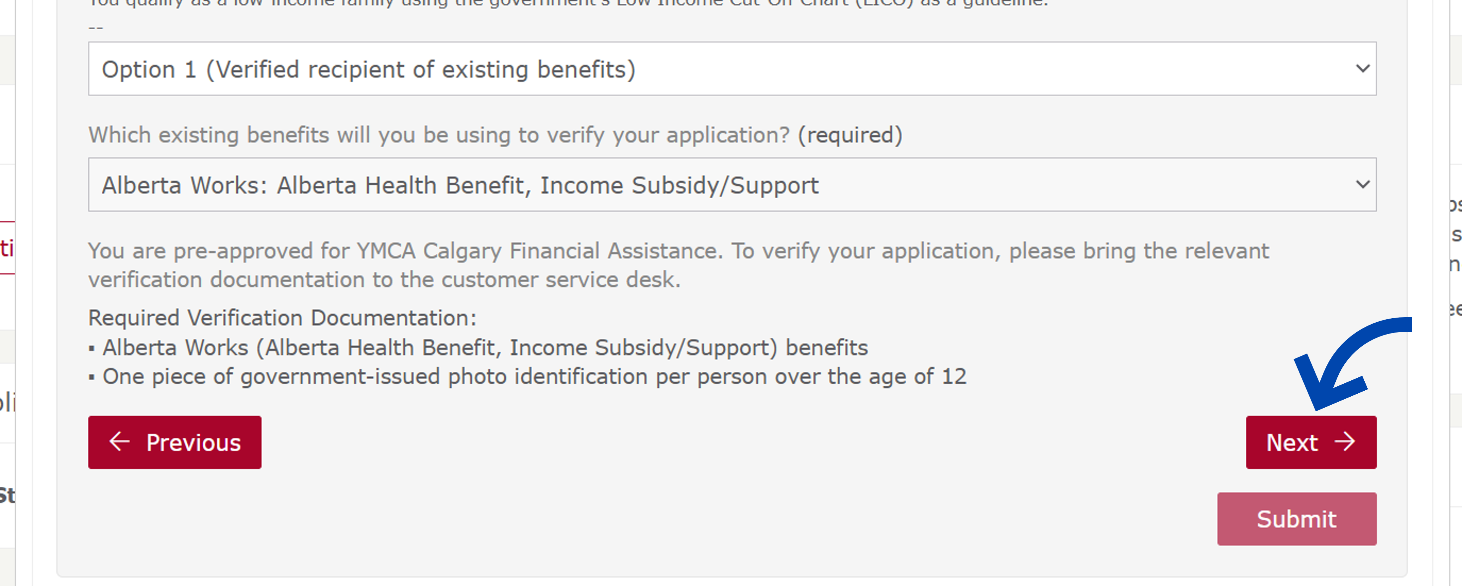Click chevron arrow on Option 1 dropdown

(x=1362, y=69)
